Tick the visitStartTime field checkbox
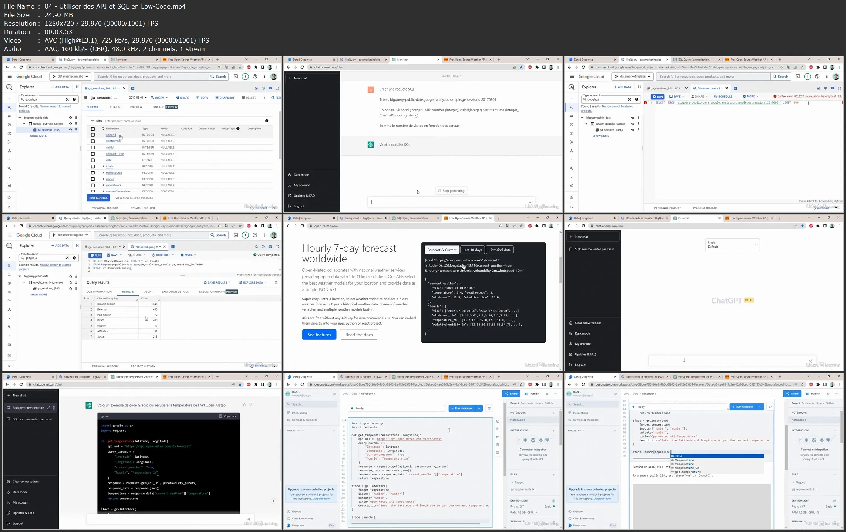 (93, 154)
